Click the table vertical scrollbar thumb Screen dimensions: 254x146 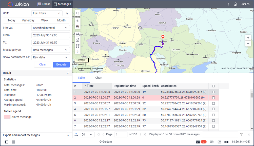[252, 95]
